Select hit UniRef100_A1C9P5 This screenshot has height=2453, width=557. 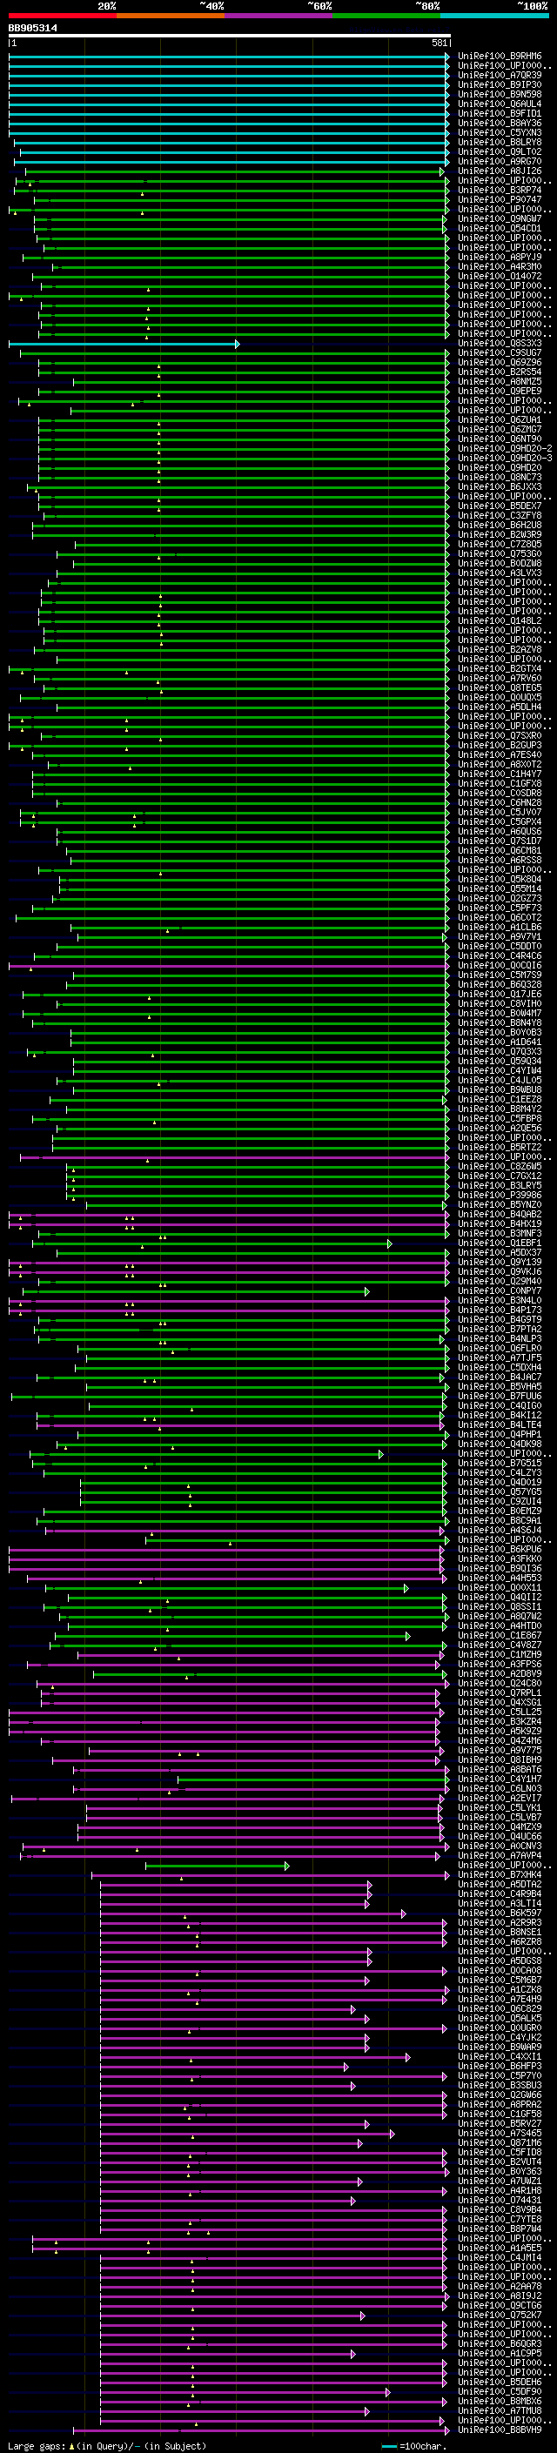[x=500, y=2354]
